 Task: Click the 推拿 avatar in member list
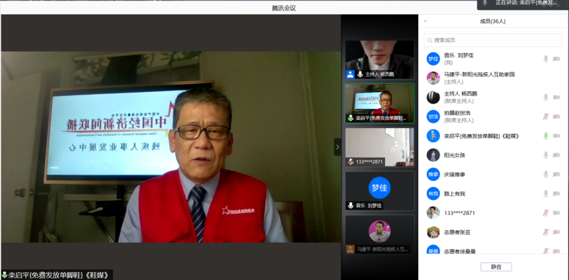tap(433, 175)
